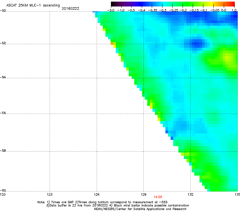Click the red 14:06 time stamp

pyautogui.click(x=158, y=197)
